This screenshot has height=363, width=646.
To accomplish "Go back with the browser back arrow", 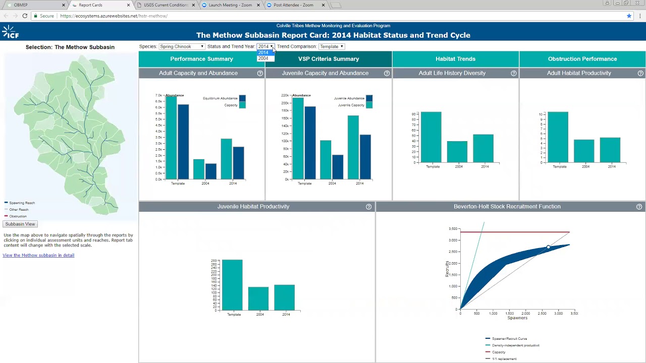I will (x=6, y=16).
